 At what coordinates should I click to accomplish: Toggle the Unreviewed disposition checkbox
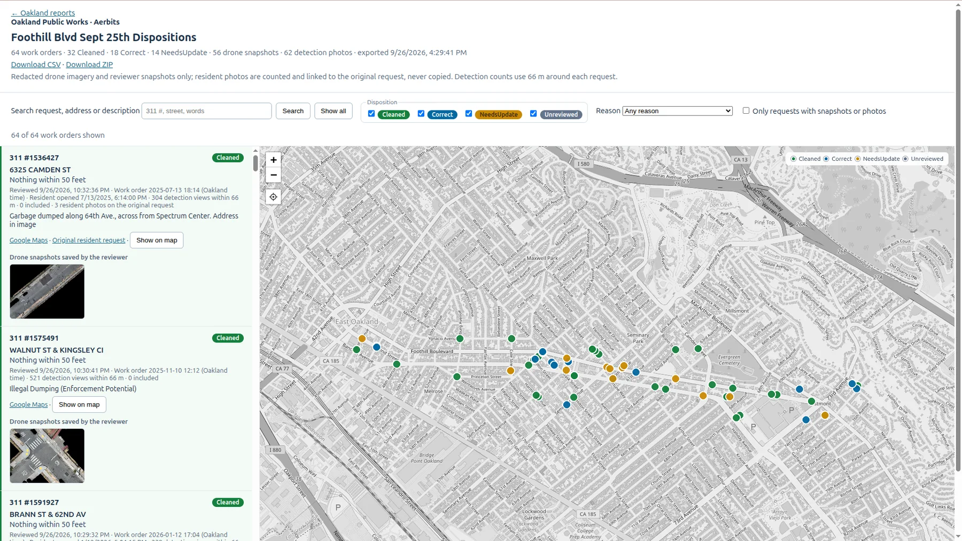tap(533, 114)
